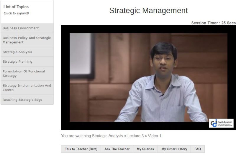Click the lecture video to play or pause
This screenshot has width=236, height=156.
[x=148, y=77]
